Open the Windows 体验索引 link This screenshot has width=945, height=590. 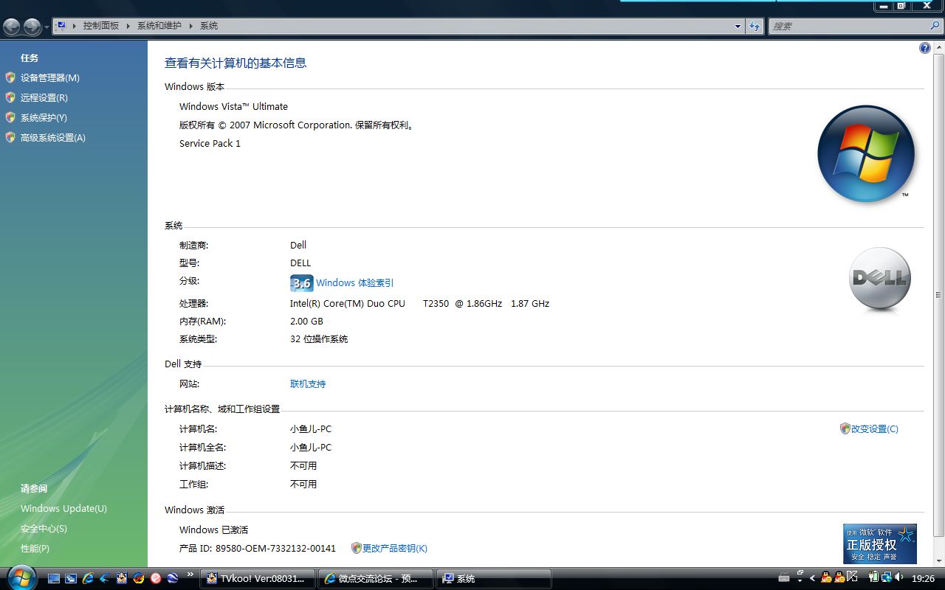tap(354, 282)
